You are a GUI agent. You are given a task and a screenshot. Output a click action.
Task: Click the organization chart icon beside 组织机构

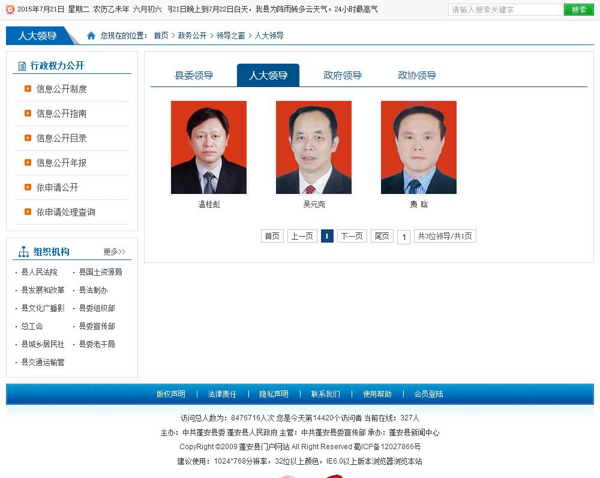(23, 252)
